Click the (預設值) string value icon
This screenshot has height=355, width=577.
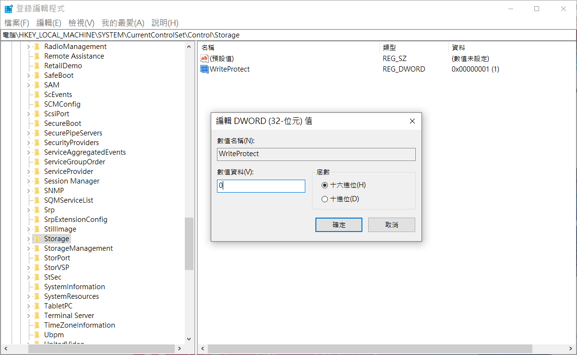point(204,59)
